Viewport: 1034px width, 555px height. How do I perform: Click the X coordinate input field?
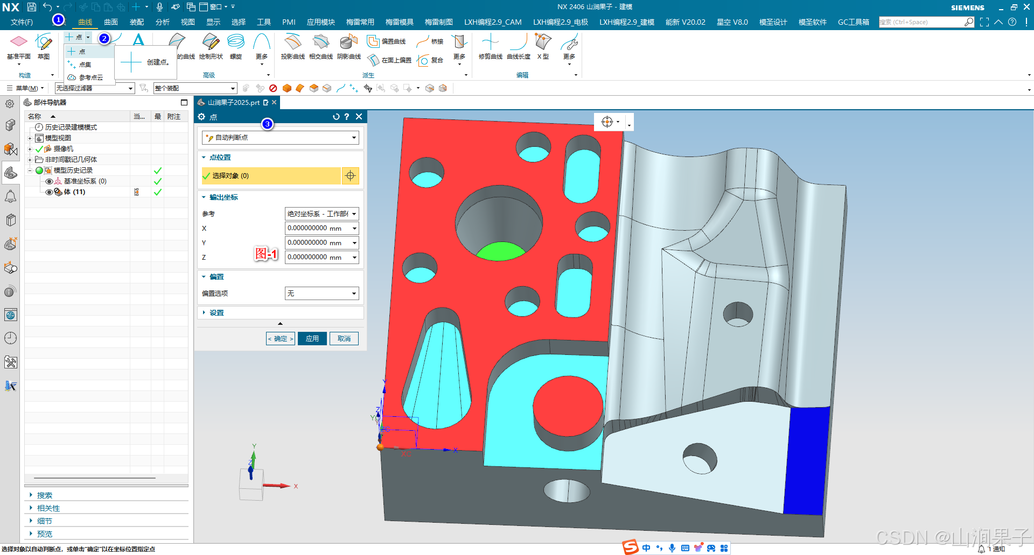pos(322,228)
